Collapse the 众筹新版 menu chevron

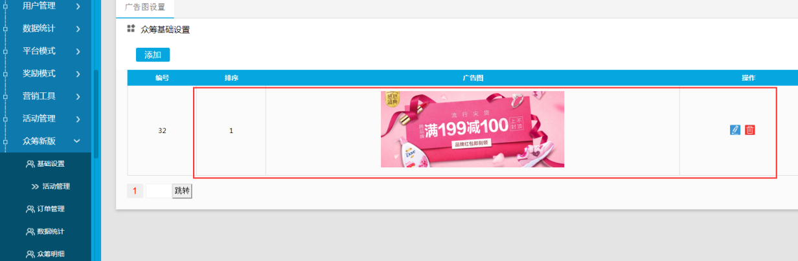tap(77, 141)
